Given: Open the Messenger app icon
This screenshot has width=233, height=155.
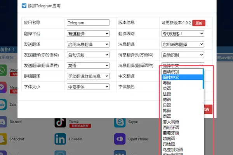Looking at the screenshot, I should pos(3,87).
